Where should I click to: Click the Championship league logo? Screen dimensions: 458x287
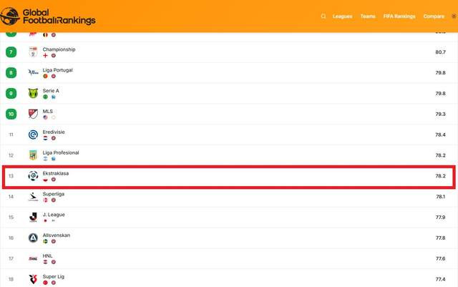click(x=33, y=52)
